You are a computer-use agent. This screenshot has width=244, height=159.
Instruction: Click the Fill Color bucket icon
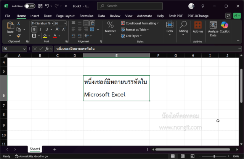[45, 36]
